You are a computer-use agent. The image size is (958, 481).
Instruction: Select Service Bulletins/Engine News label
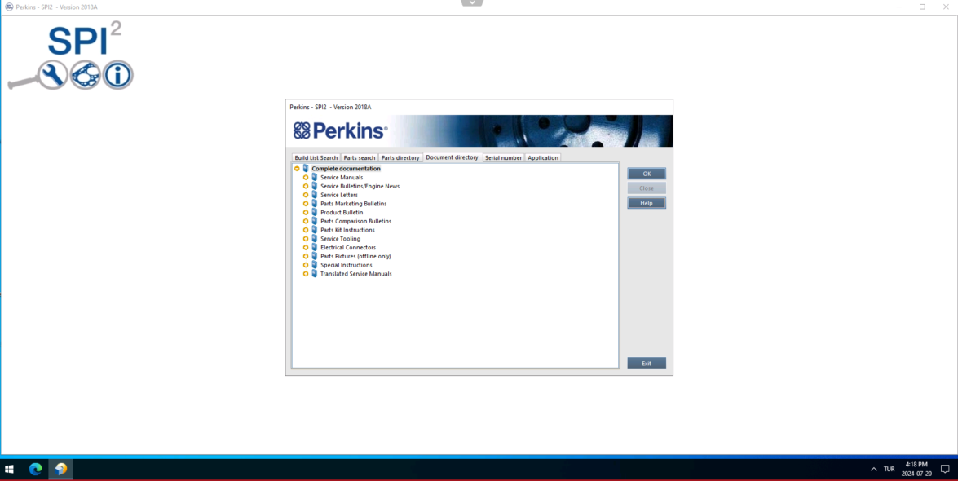pos(360,187)
